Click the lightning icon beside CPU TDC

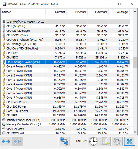[4, 53]
